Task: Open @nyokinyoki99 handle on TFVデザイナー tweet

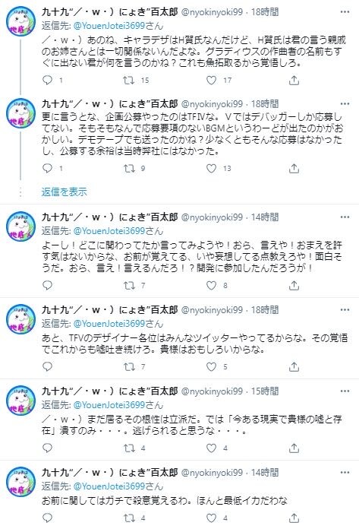Action: tap(212, 310)
